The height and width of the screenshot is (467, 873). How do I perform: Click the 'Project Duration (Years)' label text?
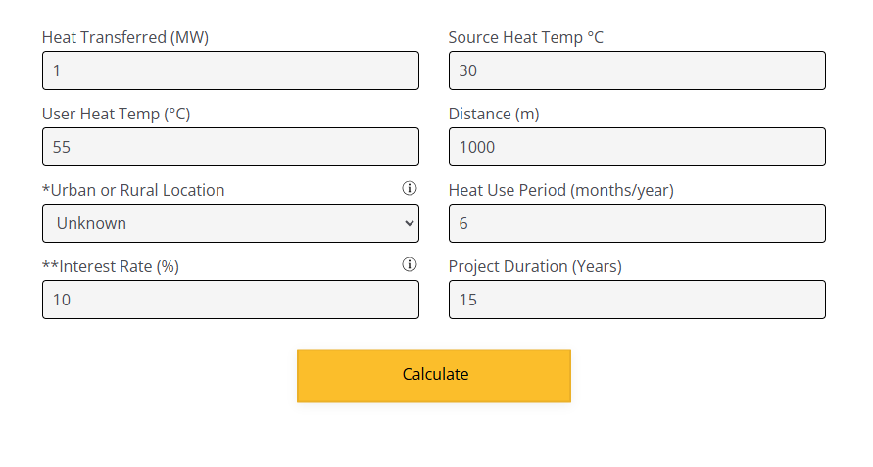click(x=535, y=266)
